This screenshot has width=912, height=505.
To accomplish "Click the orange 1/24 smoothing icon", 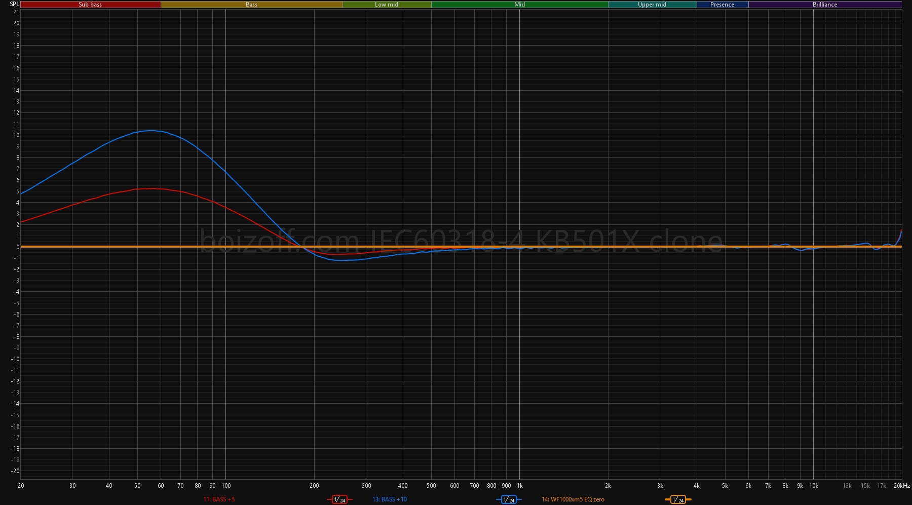I will point(678,499).
